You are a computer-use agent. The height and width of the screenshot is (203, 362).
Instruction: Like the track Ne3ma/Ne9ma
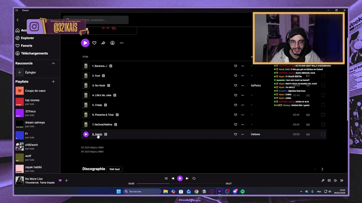[x=236, y=124]
